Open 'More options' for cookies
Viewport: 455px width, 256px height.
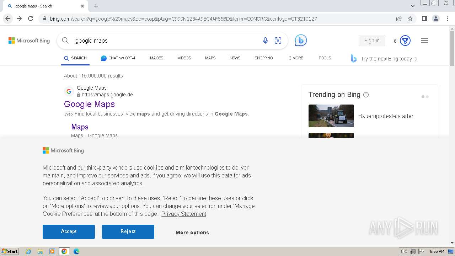coord(192,233)
